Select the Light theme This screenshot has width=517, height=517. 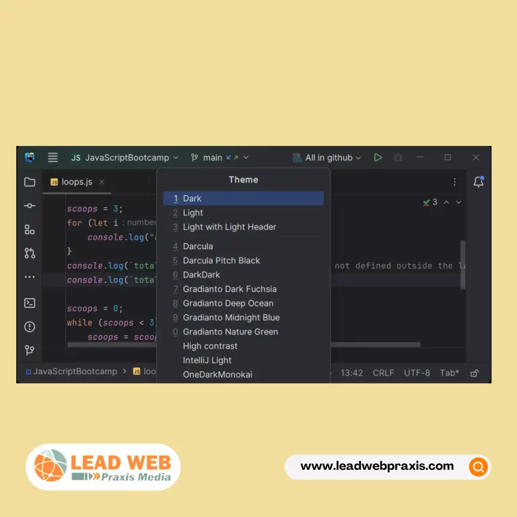pyautogui.click(x=243, y=213)
